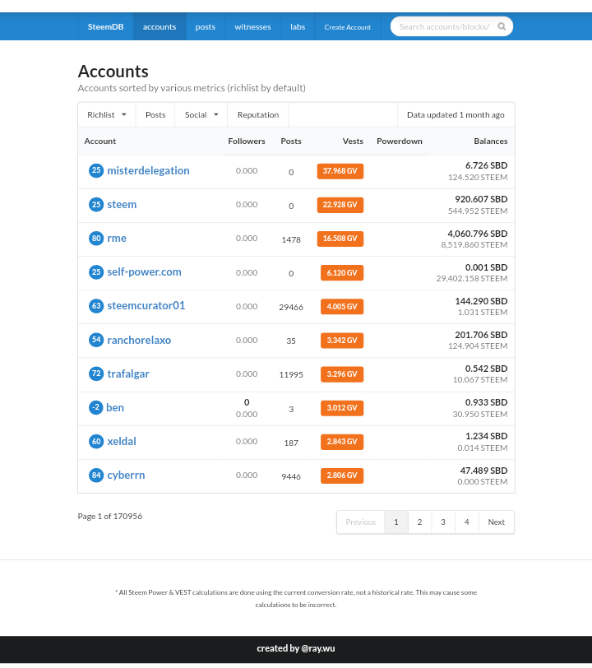Click the 2.806 GV vests label
The width and height of the screenshot is (592, 668).
(342, 475)
